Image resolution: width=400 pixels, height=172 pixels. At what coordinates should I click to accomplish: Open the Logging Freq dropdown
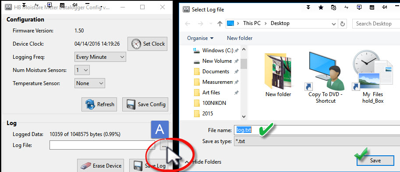[100, 57]
